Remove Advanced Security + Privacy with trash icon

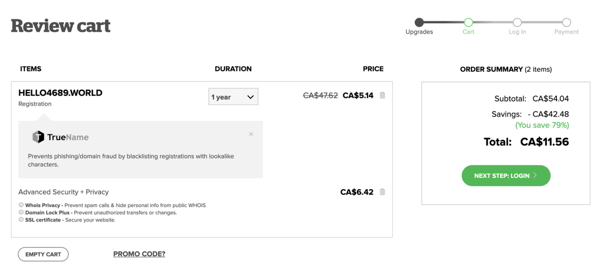tap(382, 192)
